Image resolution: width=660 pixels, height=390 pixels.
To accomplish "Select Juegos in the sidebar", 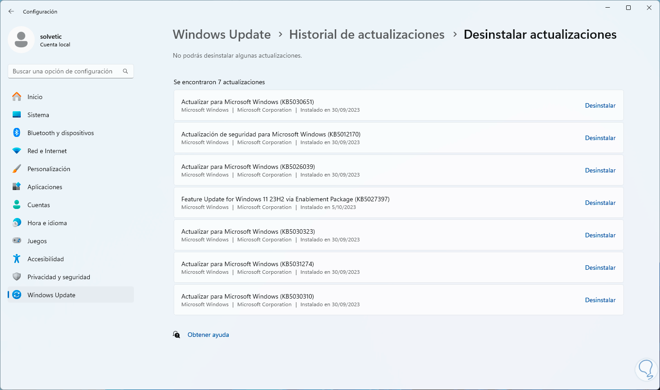I will point(37,241).
